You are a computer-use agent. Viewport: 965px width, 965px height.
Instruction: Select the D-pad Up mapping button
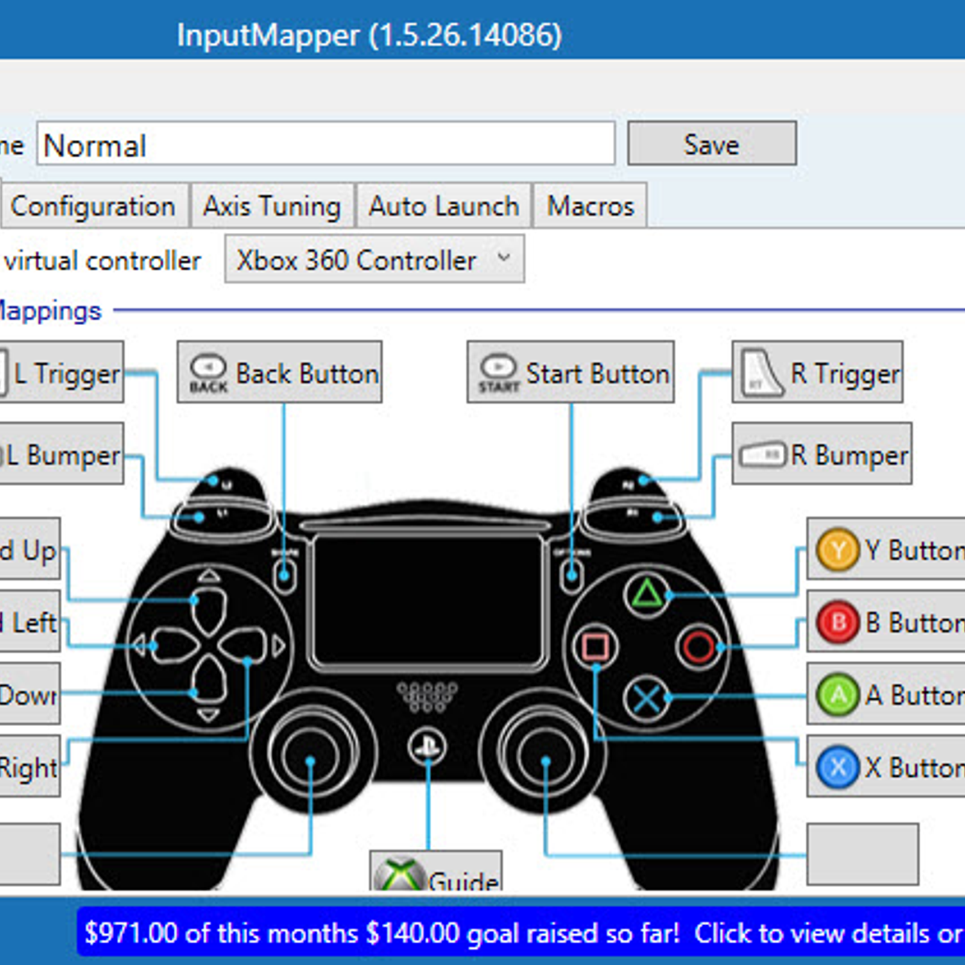coord(30,549)
